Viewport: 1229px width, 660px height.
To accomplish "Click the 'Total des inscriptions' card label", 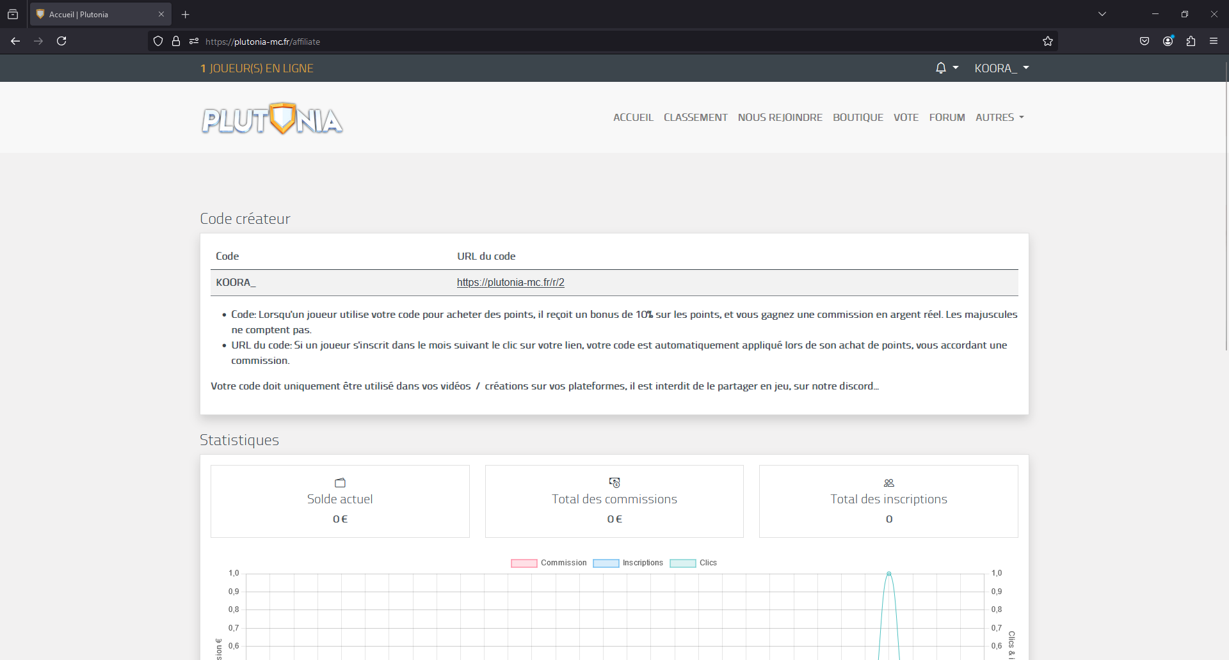I will click(888, 499).
